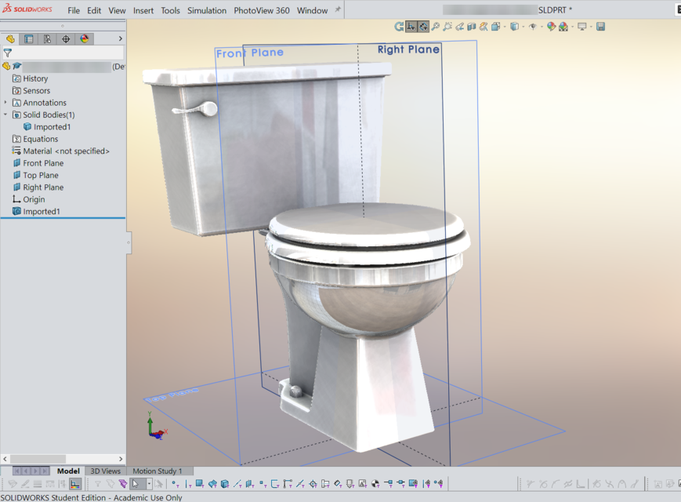
Task: Expand the Annotations tree node
Action: point(6,102)
